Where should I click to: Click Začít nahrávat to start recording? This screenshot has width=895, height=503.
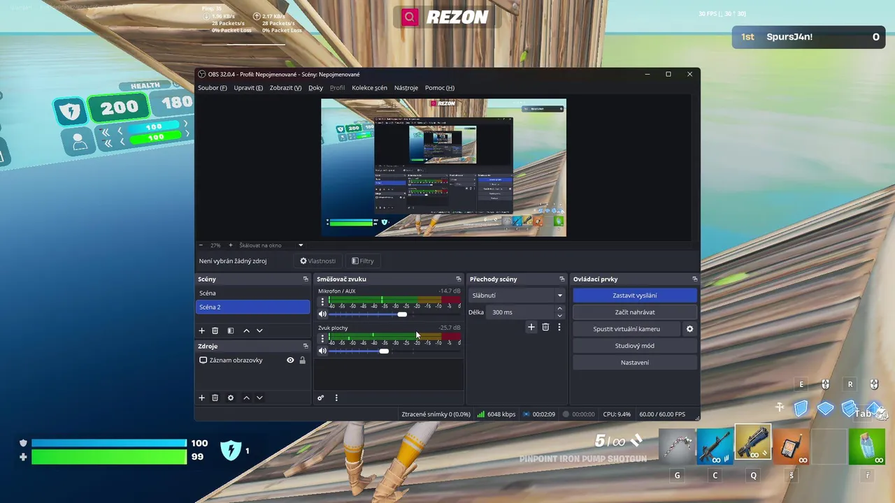point(635,312)
